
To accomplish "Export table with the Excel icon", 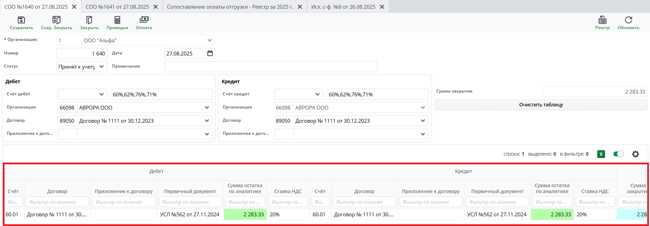I will pyautogui.click(x=601, y=154).
